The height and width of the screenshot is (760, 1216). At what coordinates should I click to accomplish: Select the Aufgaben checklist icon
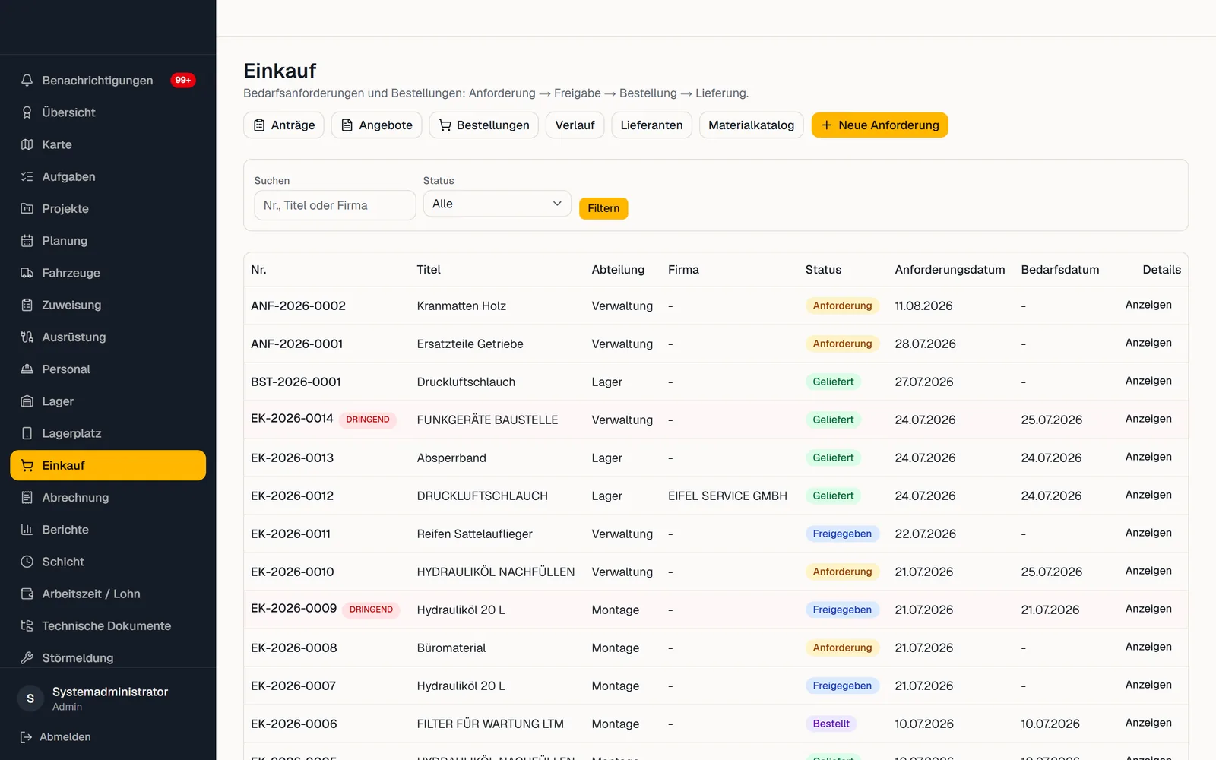[27, 176]
